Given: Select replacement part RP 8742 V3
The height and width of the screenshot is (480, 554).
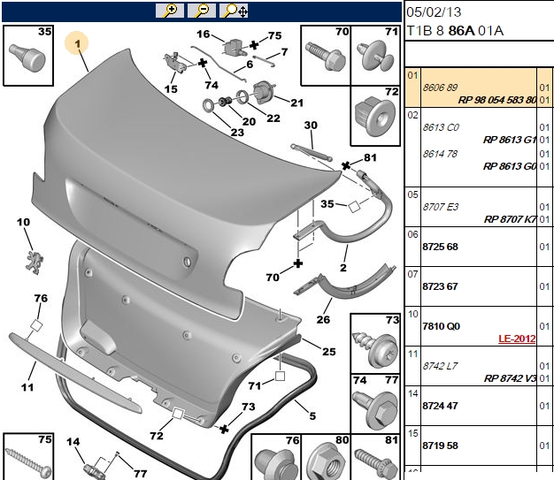Looking at the screenshot, I should (x=510, y=378).
